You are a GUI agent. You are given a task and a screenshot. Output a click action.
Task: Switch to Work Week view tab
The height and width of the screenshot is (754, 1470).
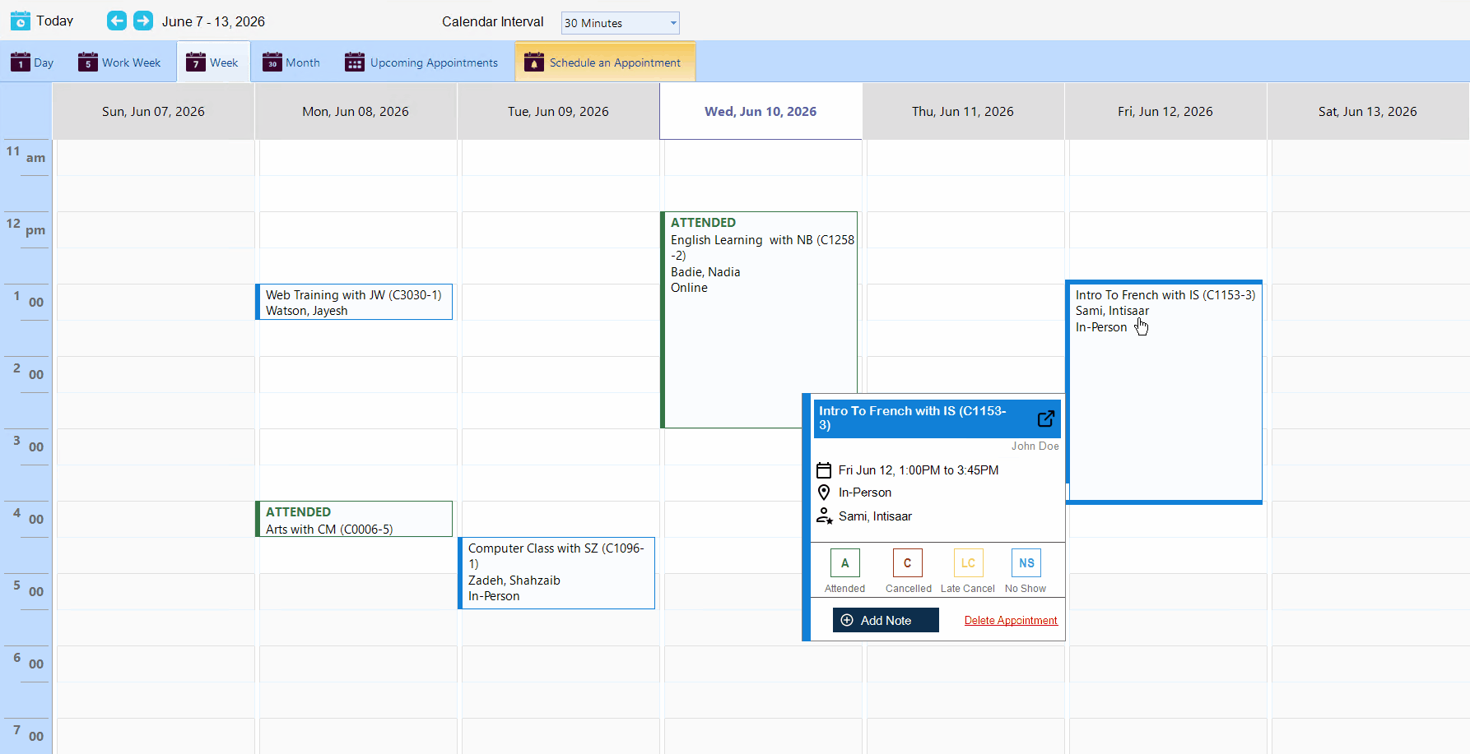pyautogui.click(x=119, y=62)
